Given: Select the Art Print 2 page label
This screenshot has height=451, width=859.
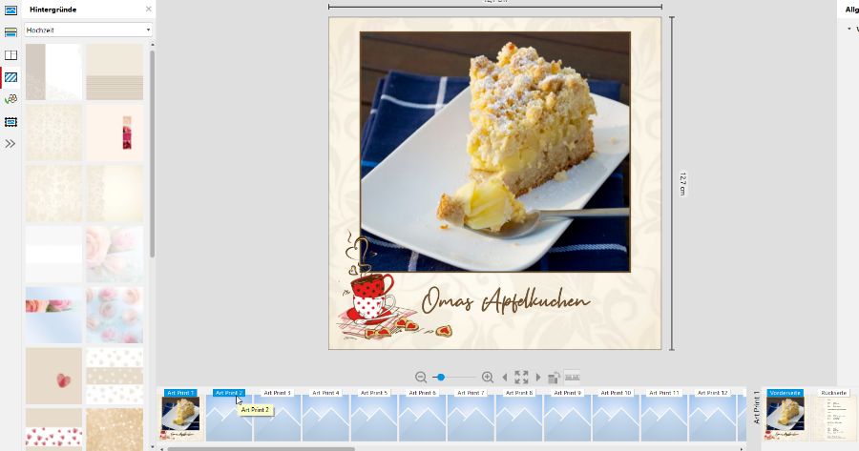Looking at the screenshot, I should (229, 393).
